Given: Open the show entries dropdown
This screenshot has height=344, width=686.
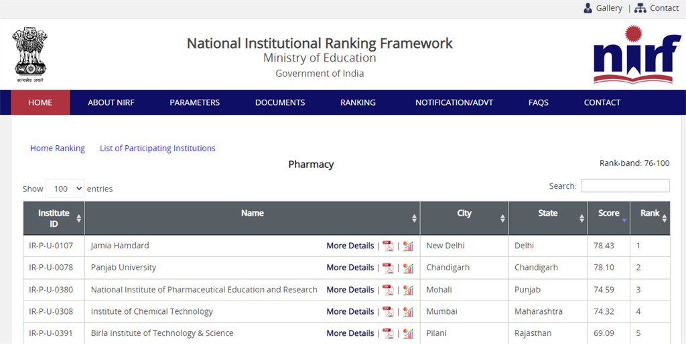Looking at the screenshot, I should tap(65, 189).
